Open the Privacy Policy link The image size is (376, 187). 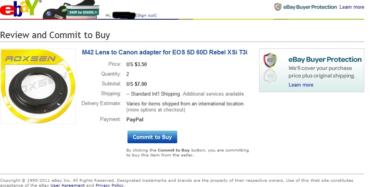(x=110, y=185)
